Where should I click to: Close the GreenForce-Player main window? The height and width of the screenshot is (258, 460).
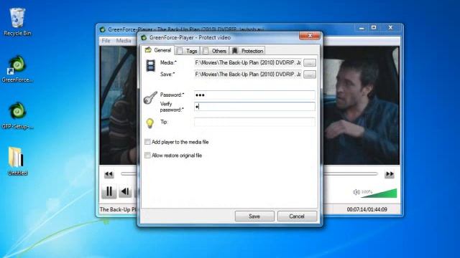click(390, 28)
